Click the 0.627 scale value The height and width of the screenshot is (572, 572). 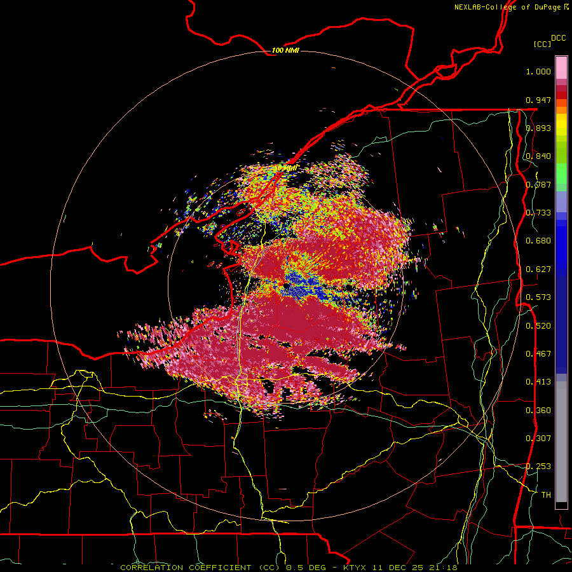[x=538, y=269]
